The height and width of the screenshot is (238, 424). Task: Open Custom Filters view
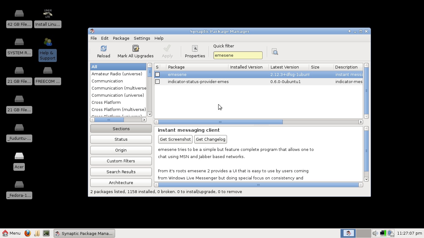(121, 161)
